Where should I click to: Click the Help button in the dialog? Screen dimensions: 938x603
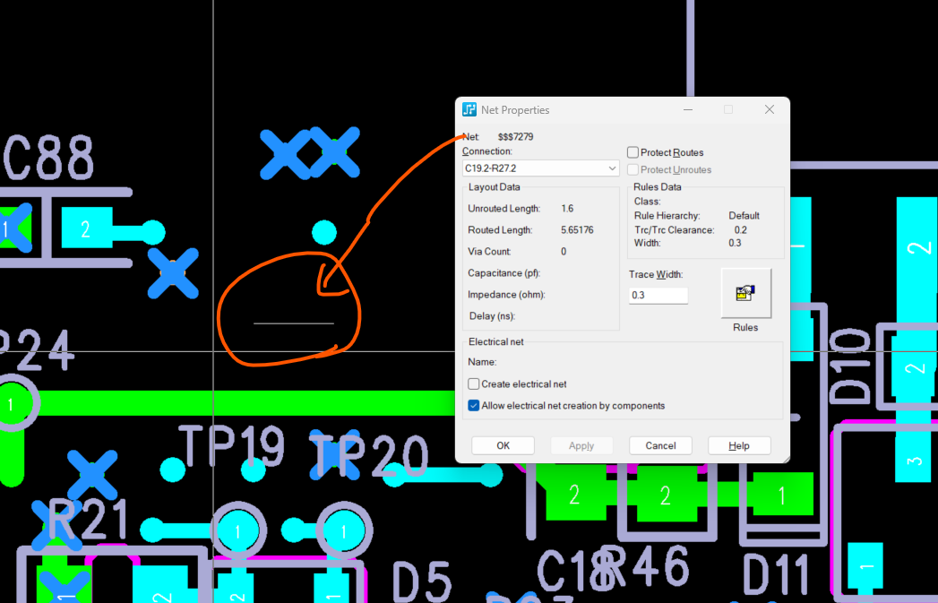[x=739, y=445]
